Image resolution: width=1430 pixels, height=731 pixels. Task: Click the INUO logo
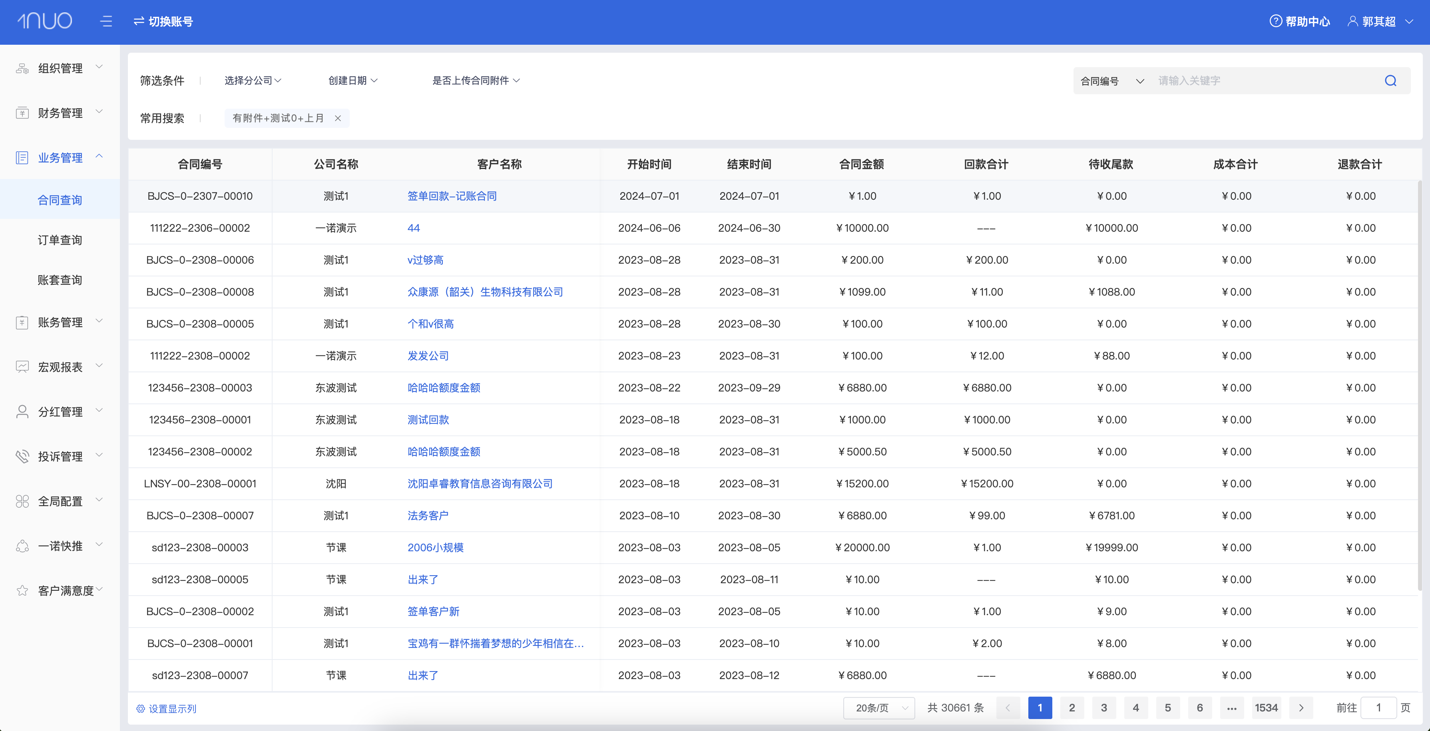[44, 21]
